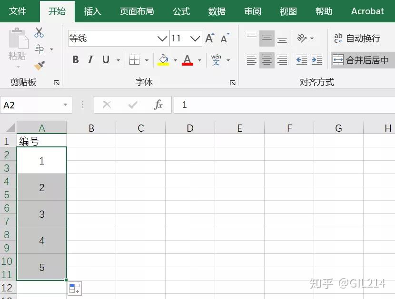395x299 pixels.
Task: Click the formula bar containing 1
Action: 285,105
